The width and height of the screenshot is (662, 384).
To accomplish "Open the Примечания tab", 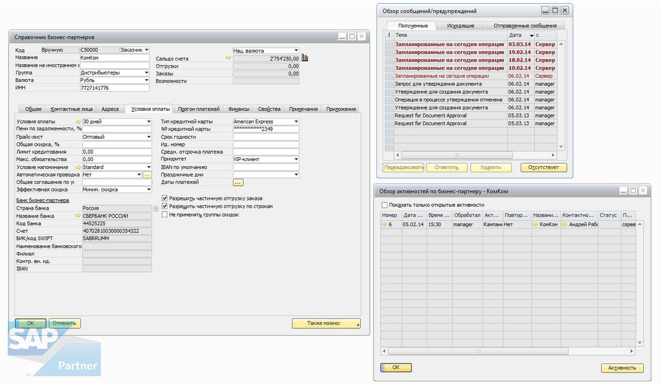I will tap(303, 109).
